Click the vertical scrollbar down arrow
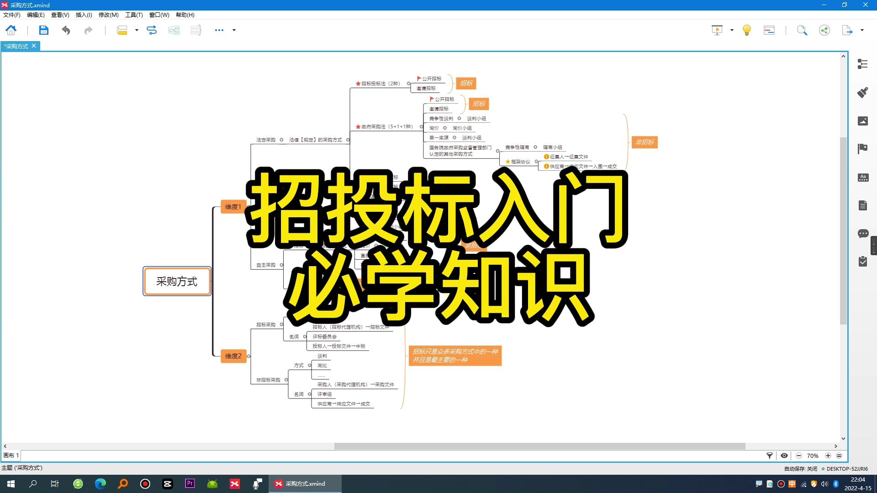Viewport: 877px width, 493px height. click(x=843, y=439)
